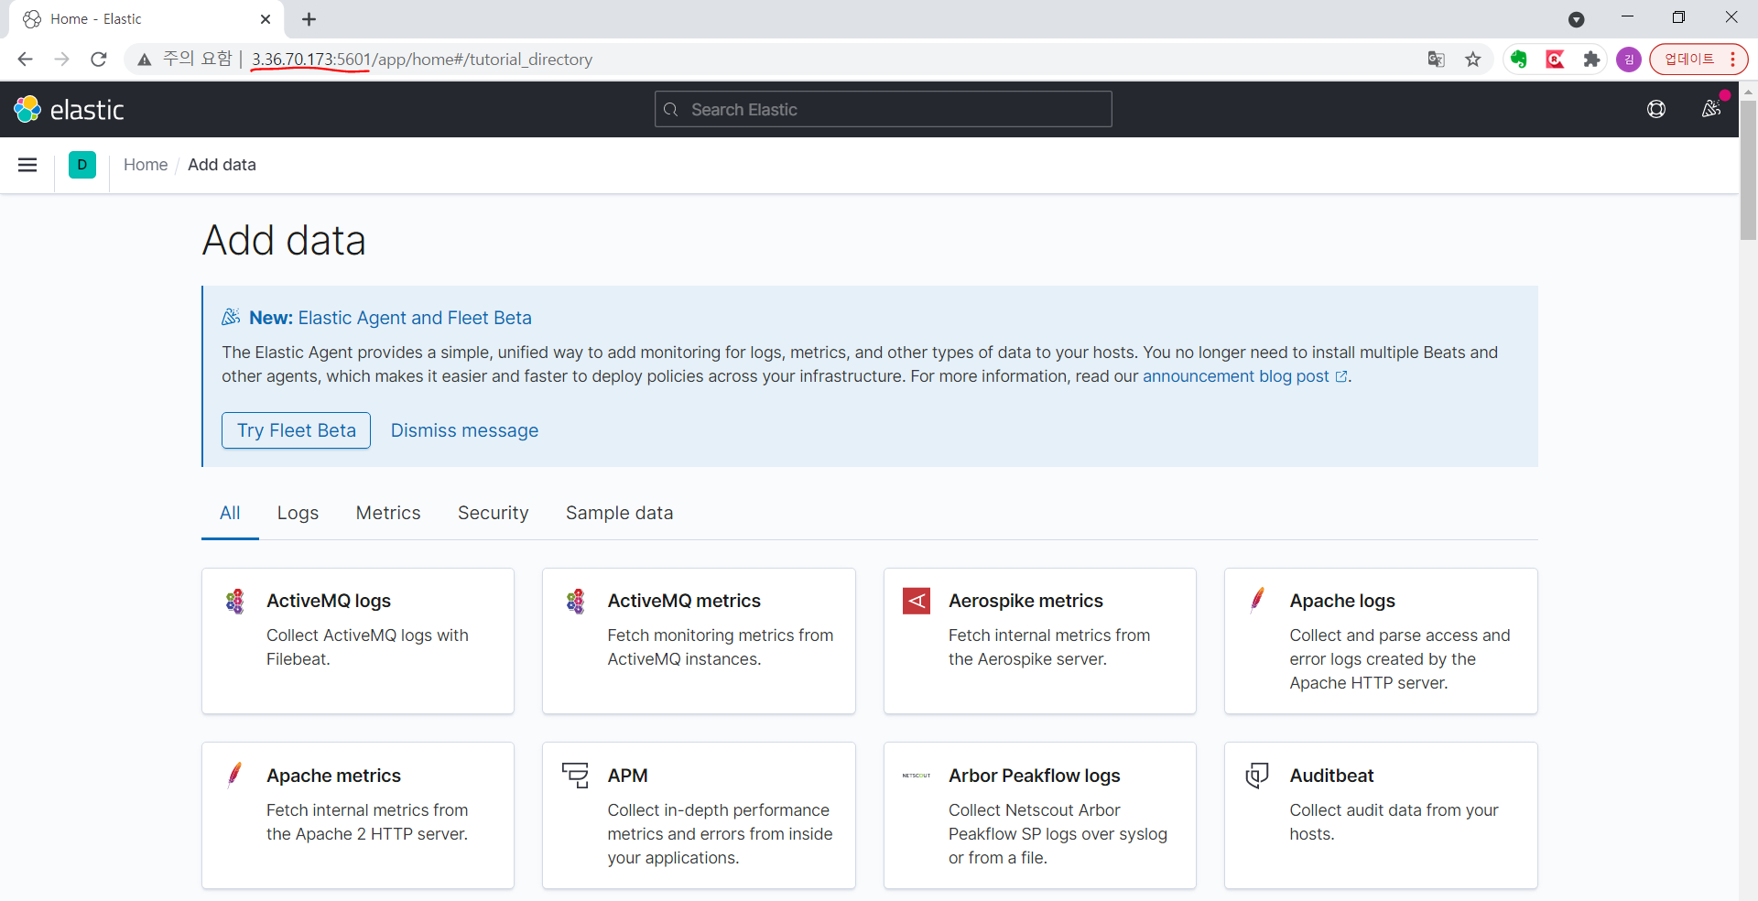Viewport: 1758px width, 901px height.
Task: Switch to the Sample data tab
Action: click(619, 513)
